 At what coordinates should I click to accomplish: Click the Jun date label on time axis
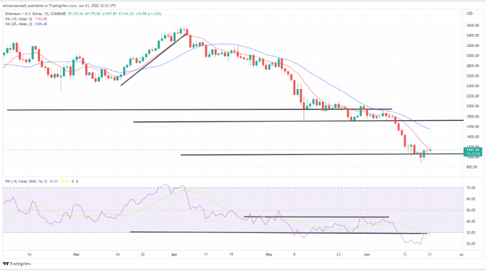point(367,255)
